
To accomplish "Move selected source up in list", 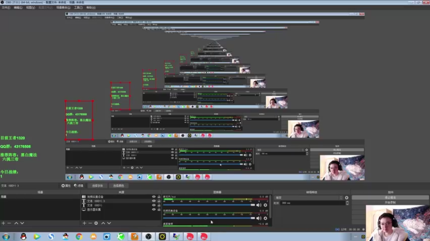I will (x=103, y=223).
